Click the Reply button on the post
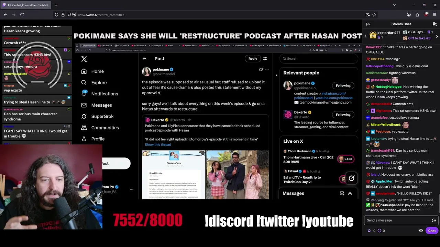This screenshot has height=247, width=440. click(x=253, y=59)
